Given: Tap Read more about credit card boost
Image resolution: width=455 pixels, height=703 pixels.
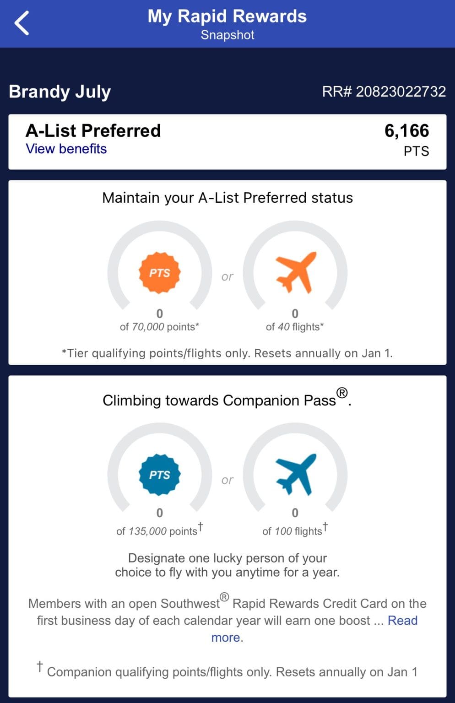Looking at the screenshot, I should tap(402, 621).
